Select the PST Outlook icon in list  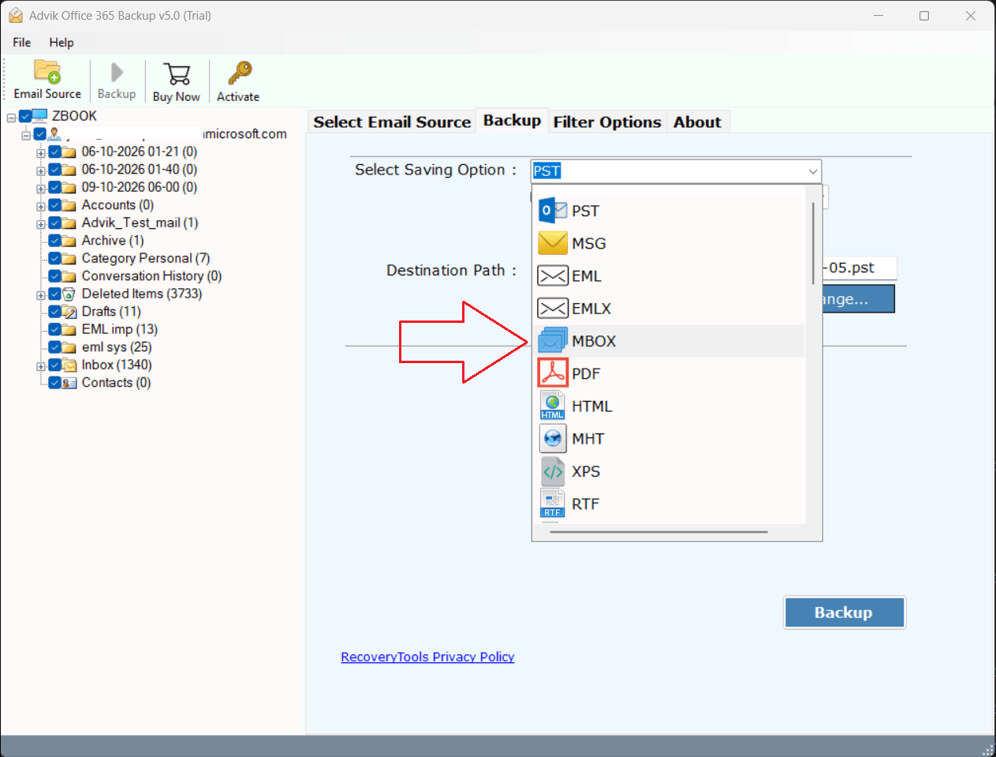click(x=553, y=211)
